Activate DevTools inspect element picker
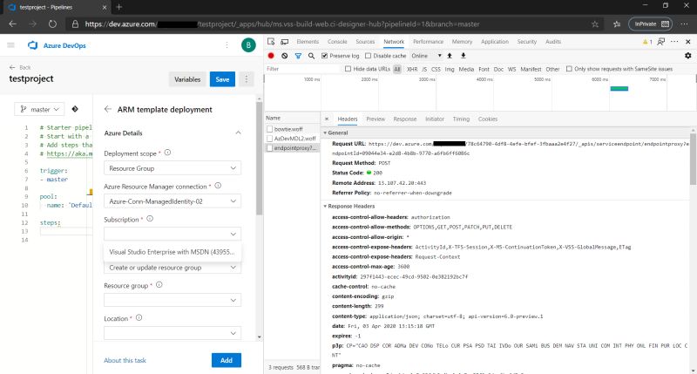The image size is (697, 374). (271, 41)
